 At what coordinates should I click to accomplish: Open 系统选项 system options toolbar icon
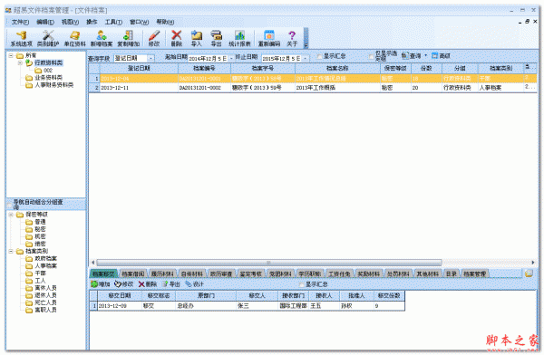(x=21, y=38)
